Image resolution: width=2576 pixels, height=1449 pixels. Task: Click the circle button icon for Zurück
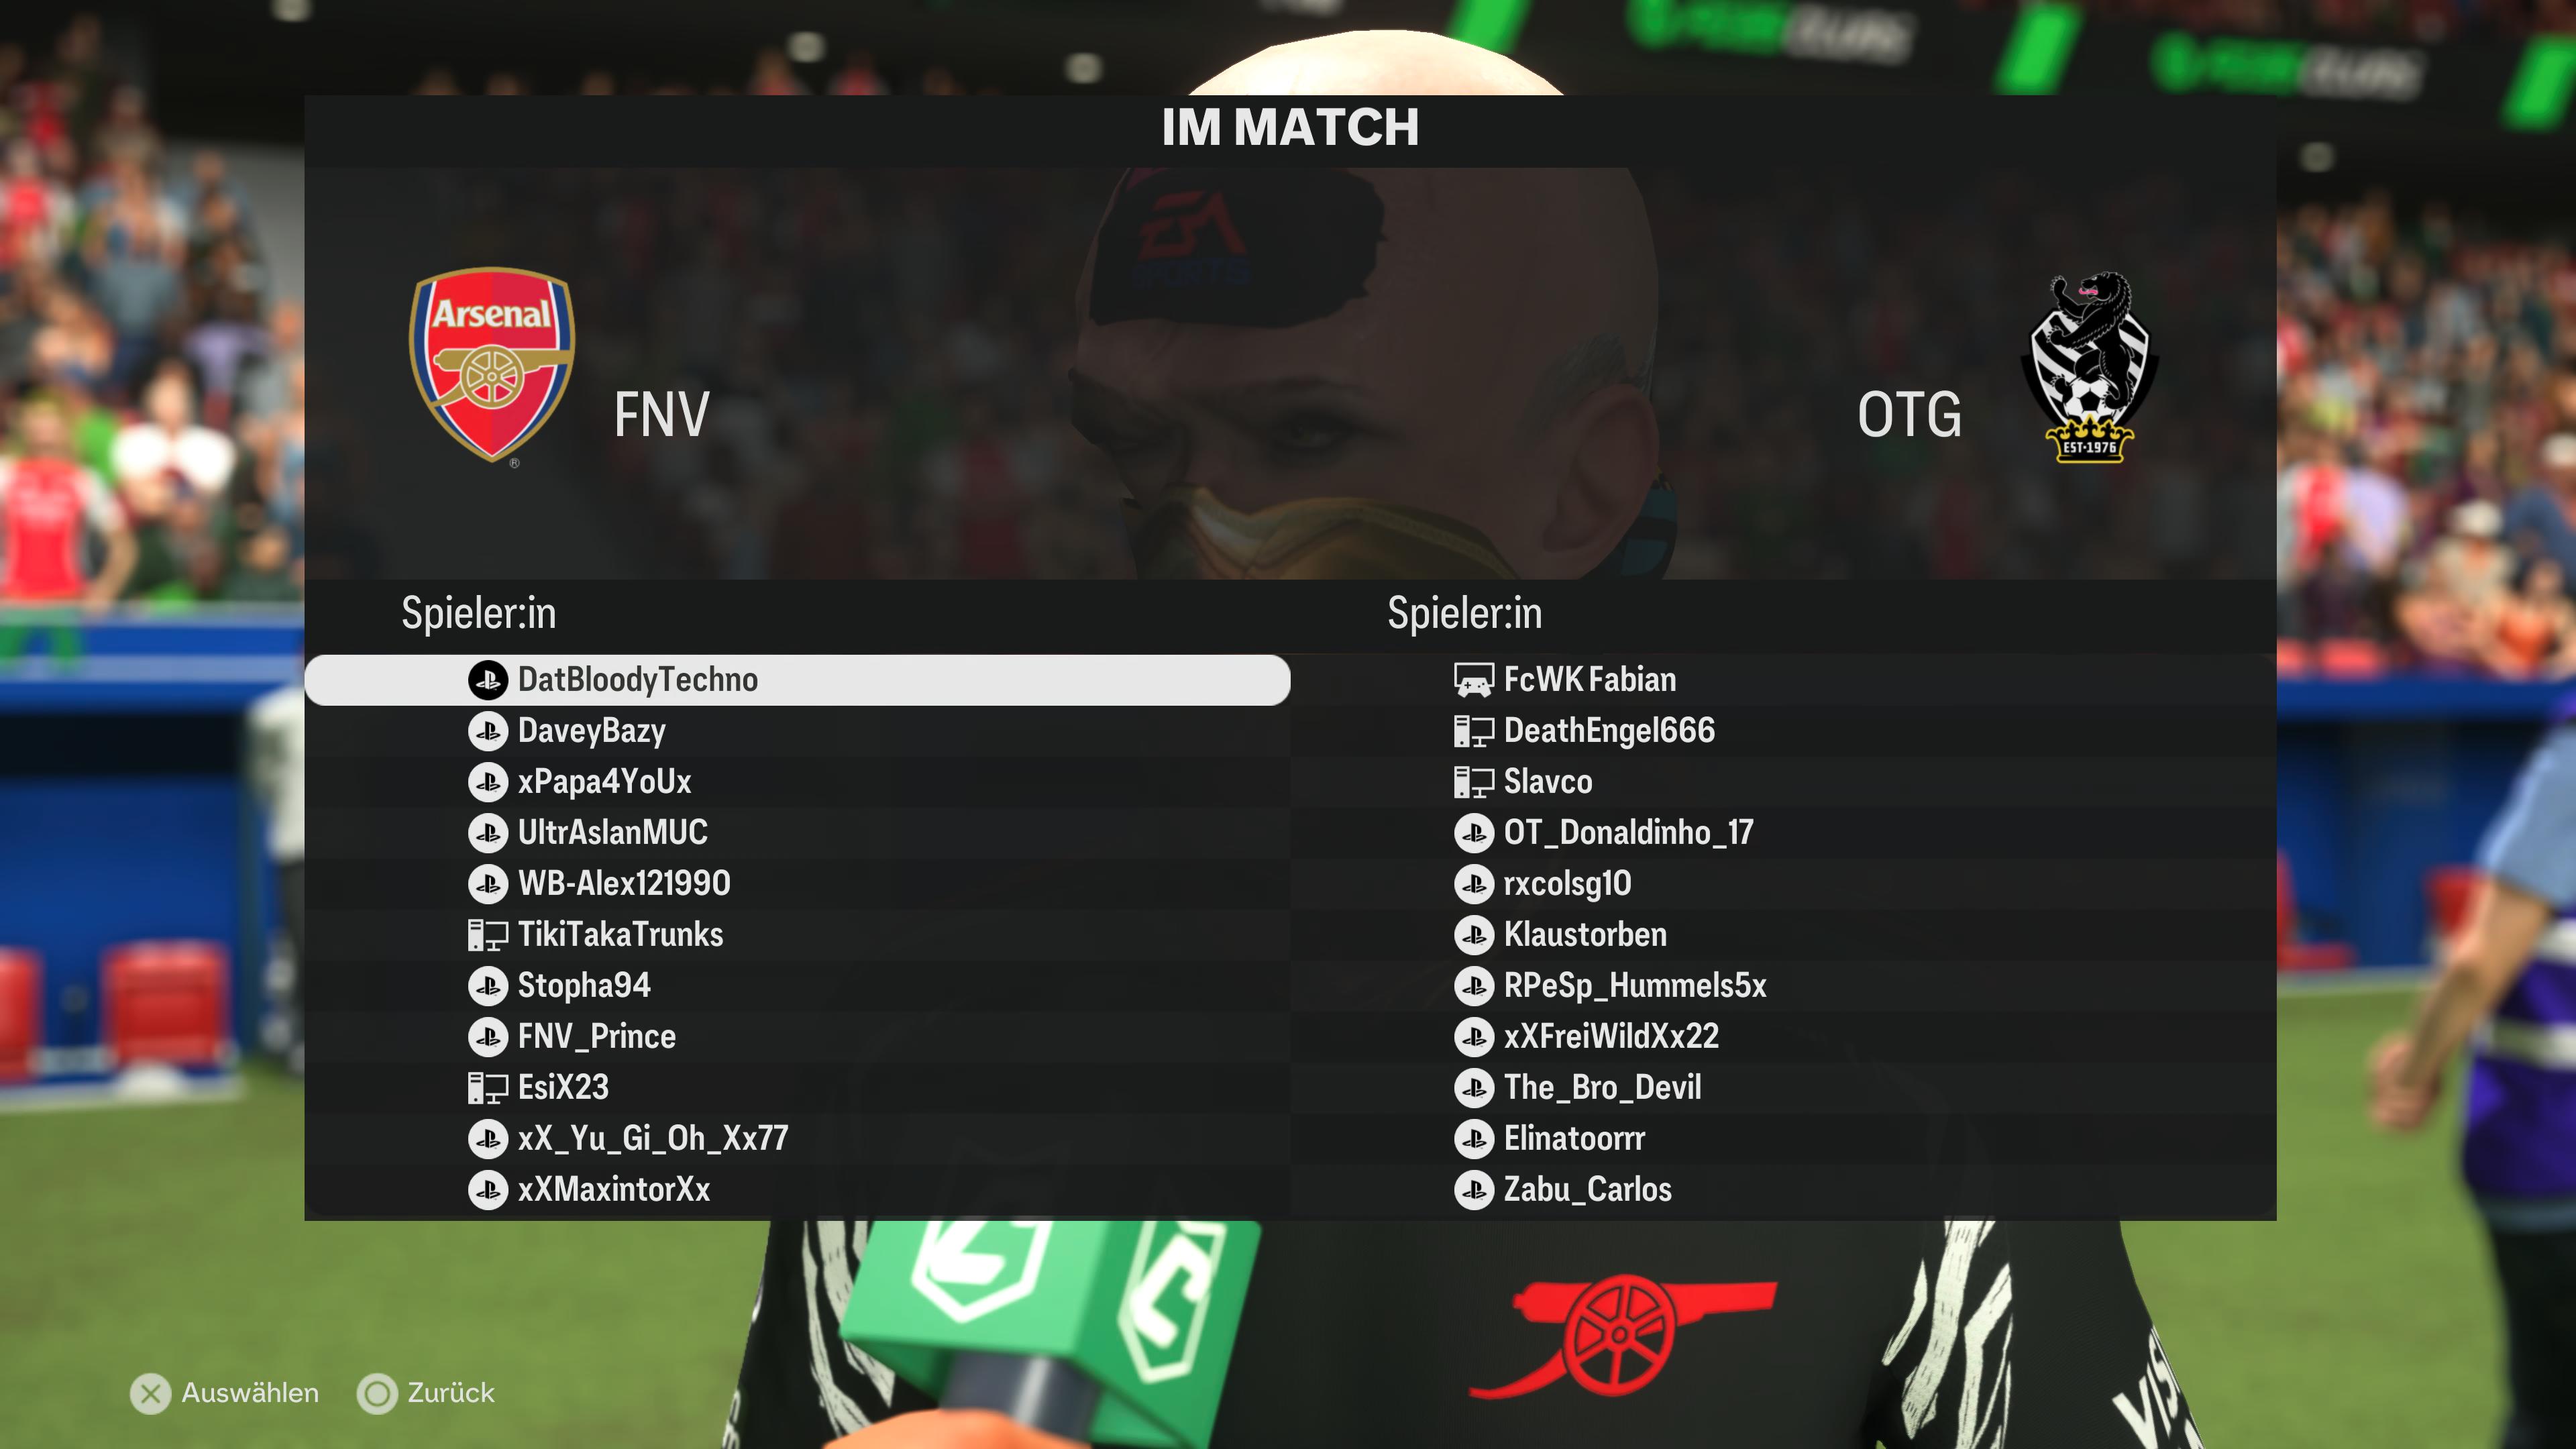(377, 1393)
